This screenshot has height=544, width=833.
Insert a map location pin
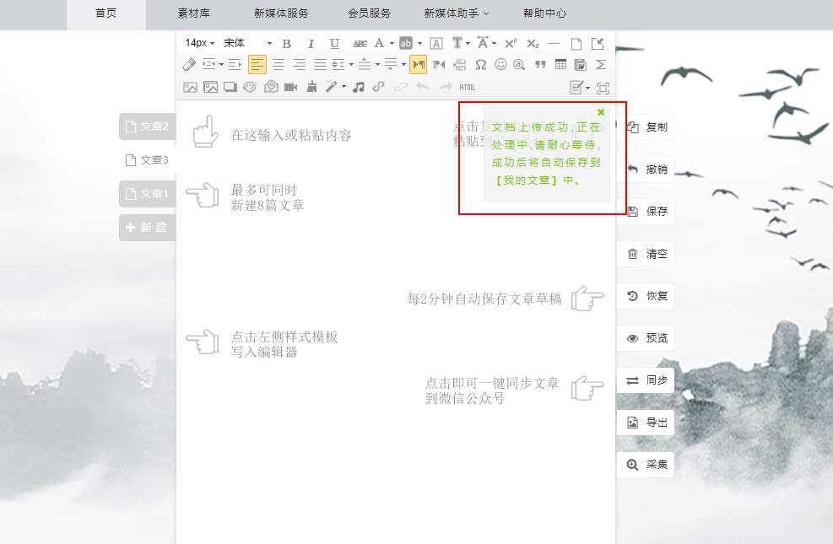coord(270,87)
